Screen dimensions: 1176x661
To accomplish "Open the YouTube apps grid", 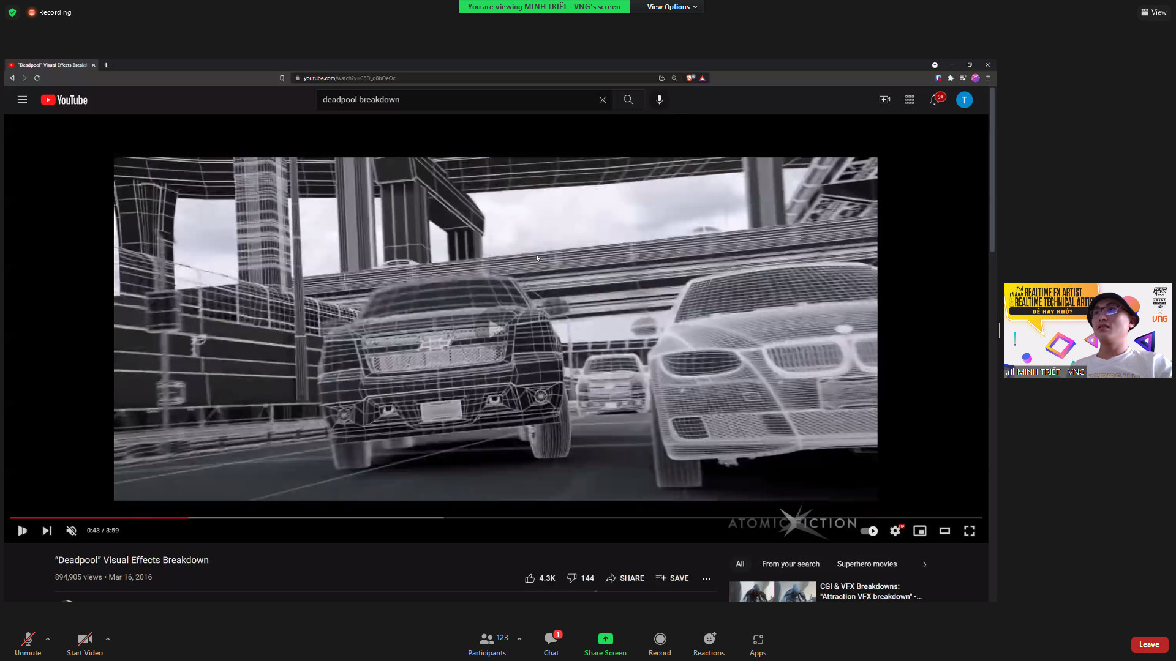I will pyautogui.click(x=910, y=100).
